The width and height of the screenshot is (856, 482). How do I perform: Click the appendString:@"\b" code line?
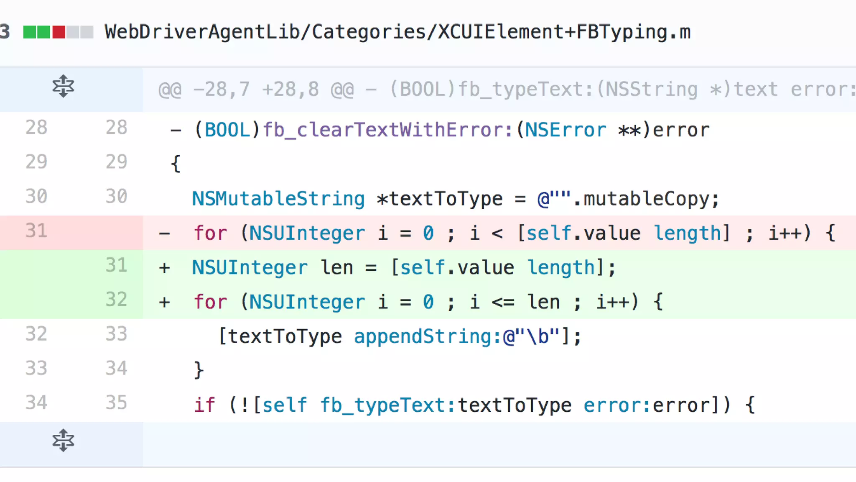coord(400,336)
